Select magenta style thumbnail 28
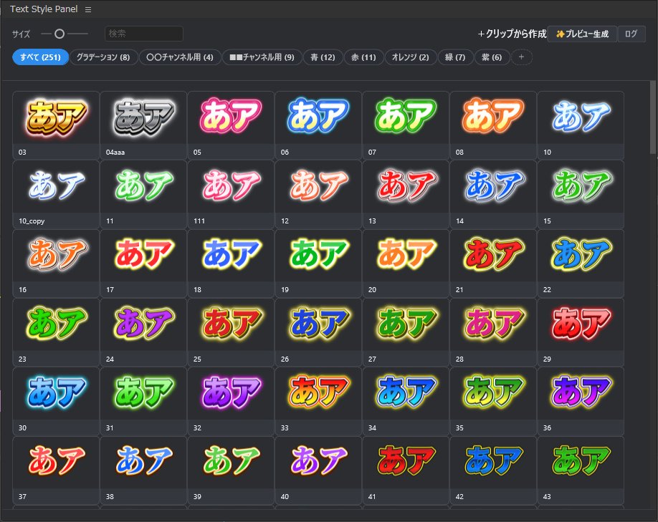658x522 pixels. (x=493, y=332)
